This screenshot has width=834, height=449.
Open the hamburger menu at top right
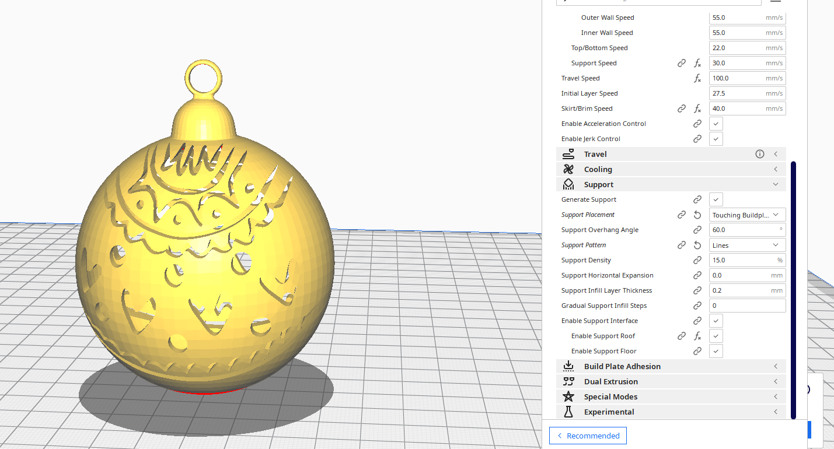776,2
